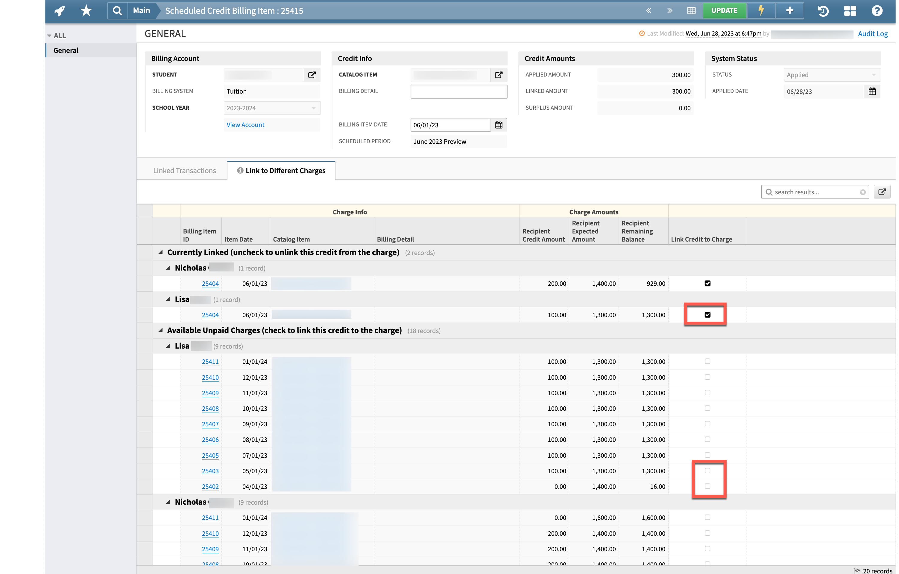Select General in the left sidebar
The image size is (899, 574).
[x=66, y=50]
